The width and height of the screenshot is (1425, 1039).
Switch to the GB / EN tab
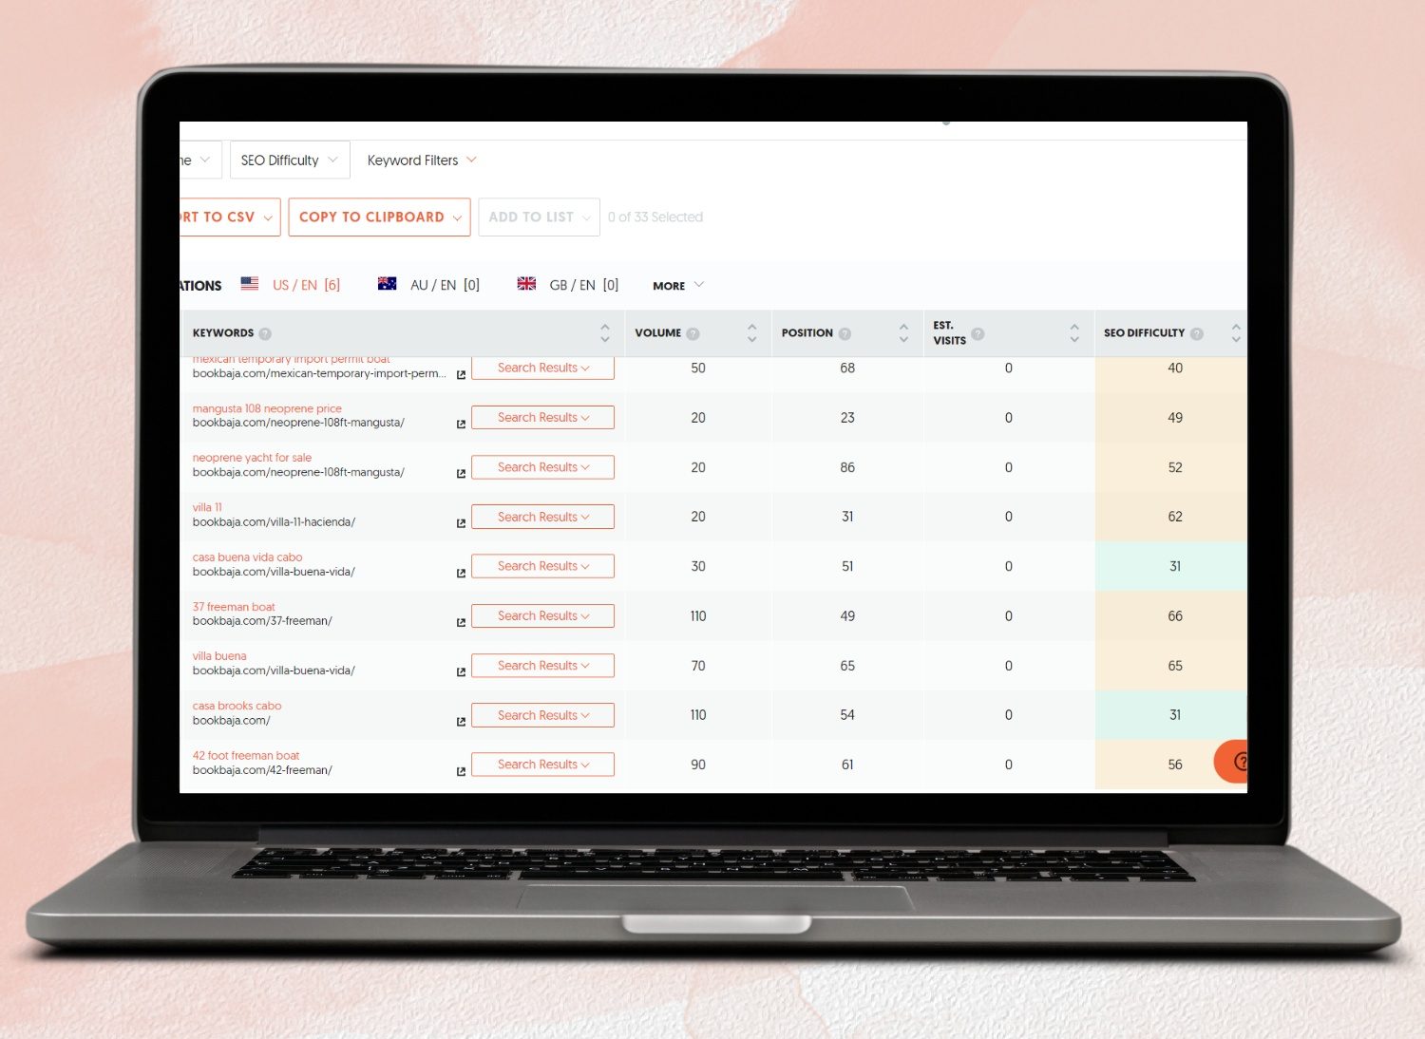tap(574, 284)
